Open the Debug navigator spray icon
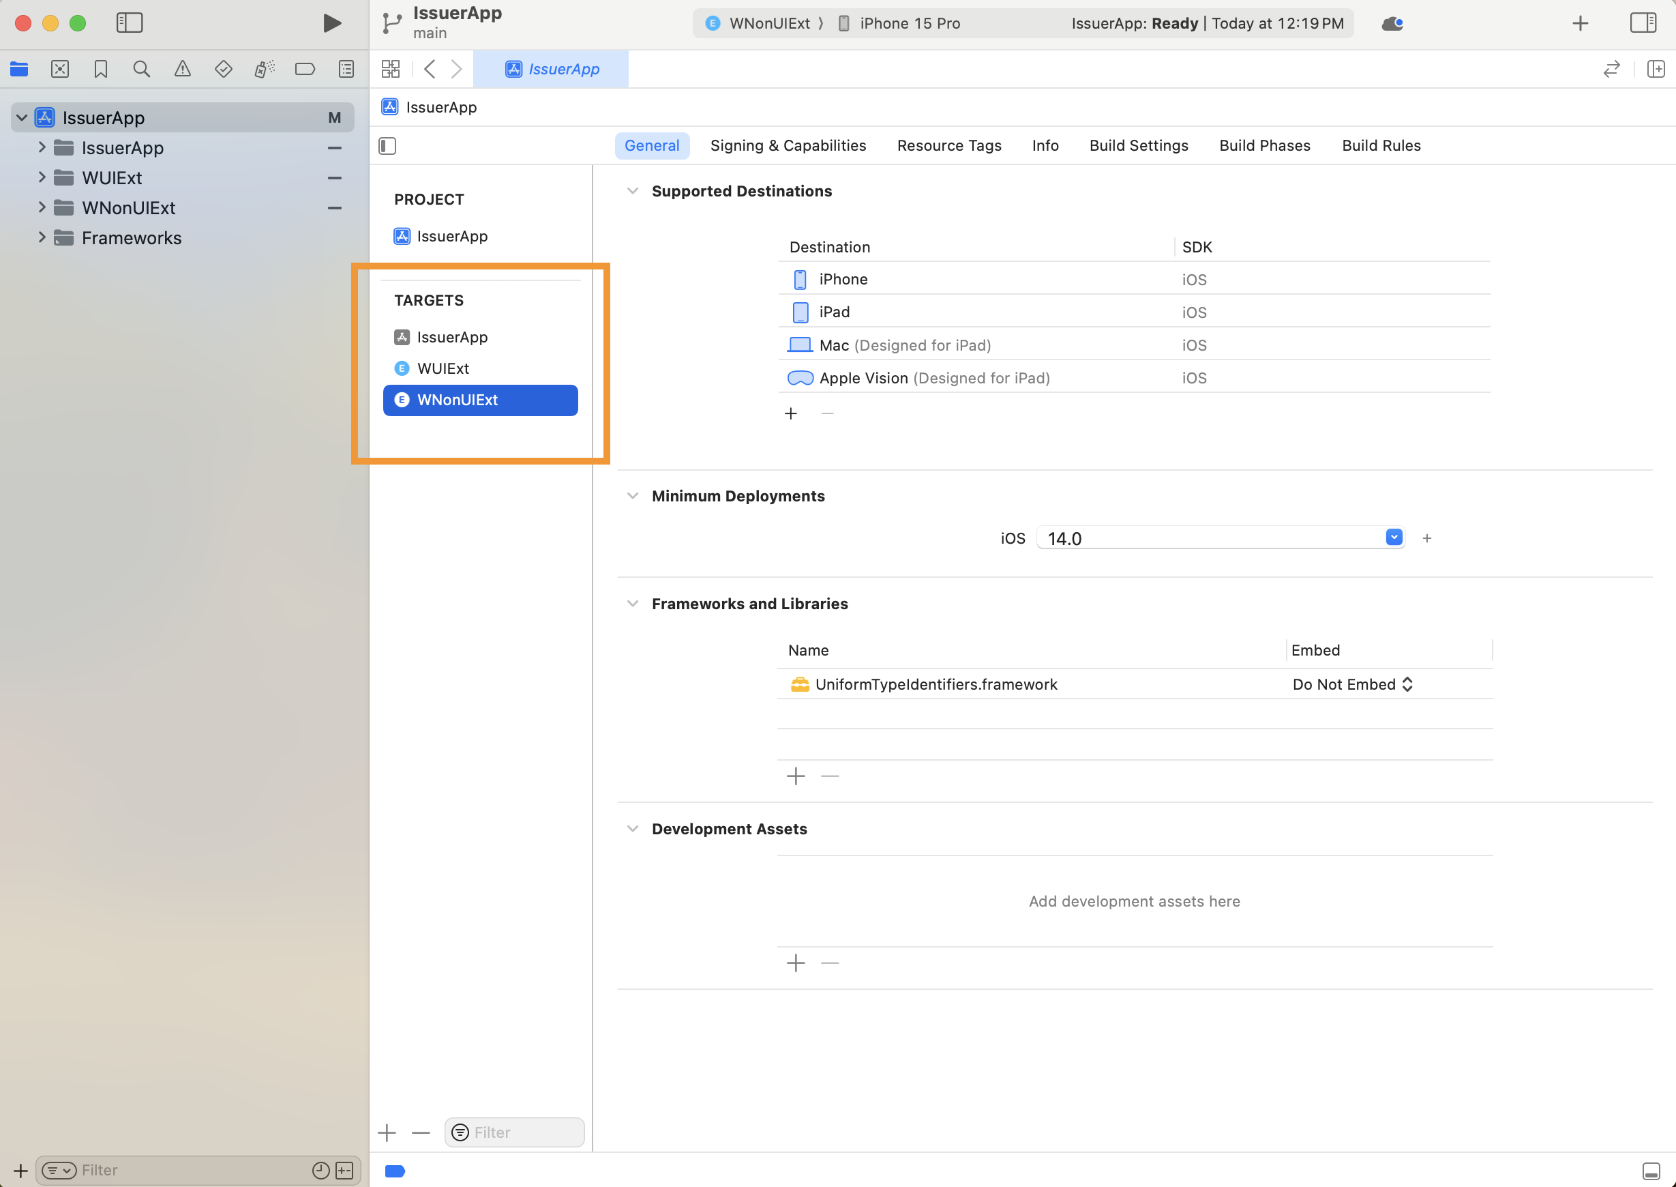 (x=265, y=70)
